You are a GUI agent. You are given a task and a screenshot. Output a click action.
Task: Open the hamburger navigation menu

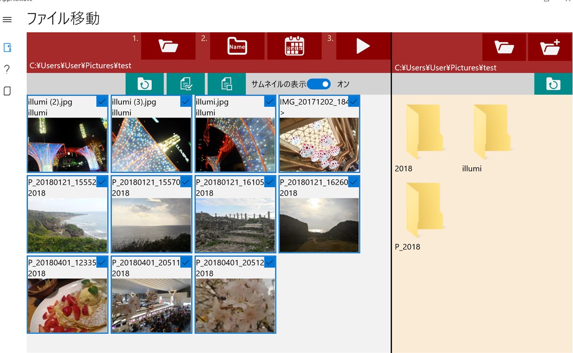(x=7, y=19)
